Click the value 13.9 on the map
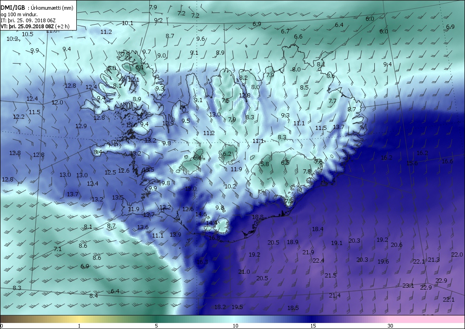This screenshot has height=329, width=465. tap(175, 234)
